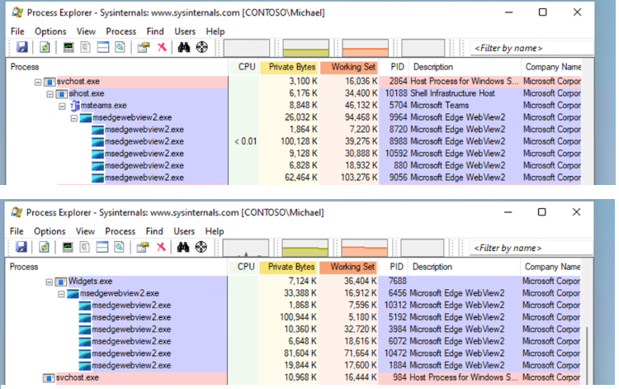Click Refresh icon in bottom window toolbar
Image resolution: width=619 pixels, height=389 pixels.
(x=44, y=247)
